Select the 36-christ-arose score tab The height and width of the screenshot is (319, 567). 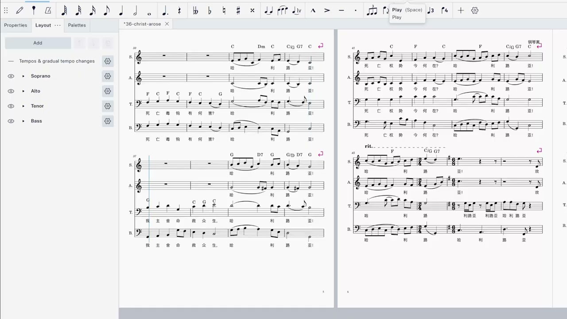pyautogui.click(x=142, y=24)
